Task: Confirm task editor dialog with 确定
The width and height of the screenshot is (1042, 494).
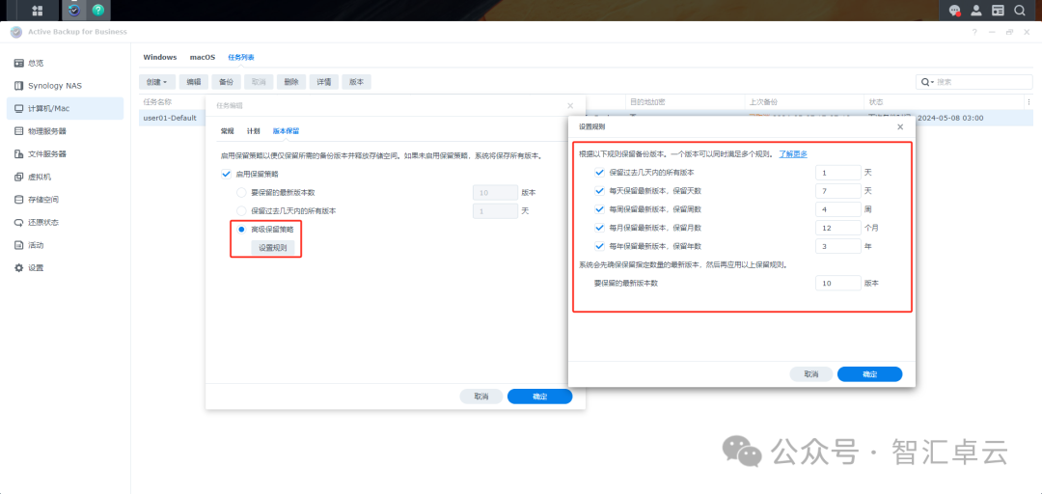Action: (x=539, y=397)
